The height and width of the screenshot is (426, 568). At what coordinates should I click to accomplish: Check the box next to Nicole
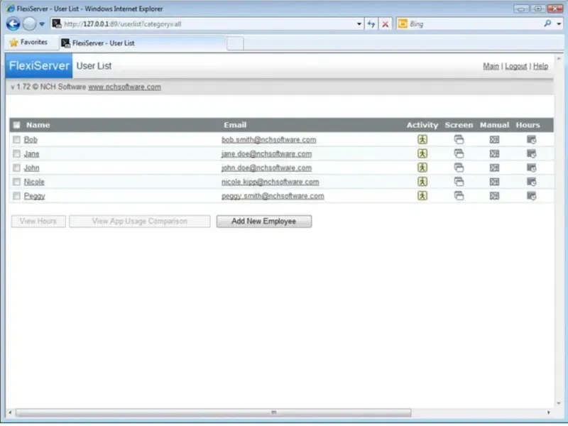click(16, 182)
